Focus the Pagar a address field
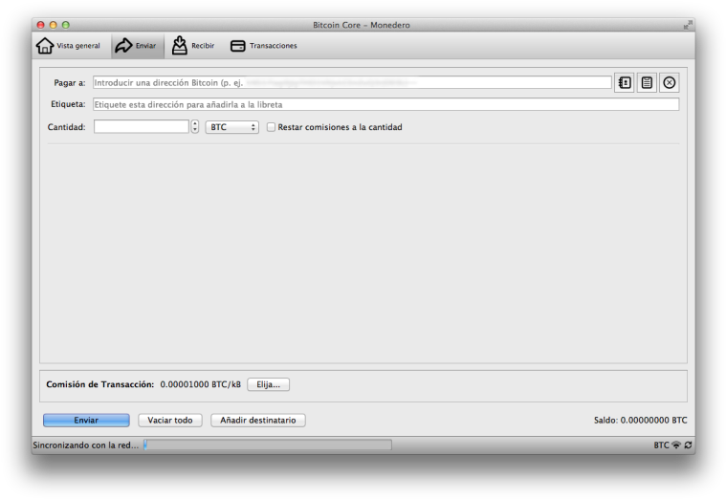The image size is (726, 499). click(x=352, y=83)
